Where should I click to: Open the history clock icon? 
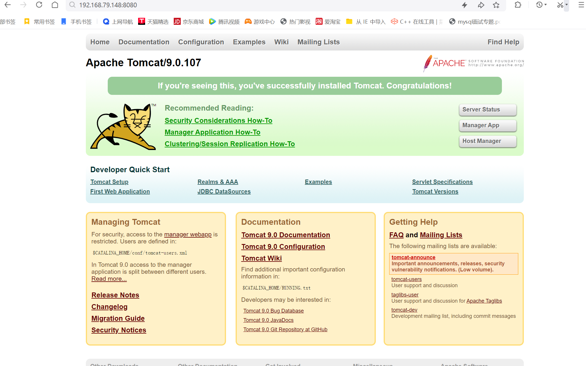[x=539, y=5]
